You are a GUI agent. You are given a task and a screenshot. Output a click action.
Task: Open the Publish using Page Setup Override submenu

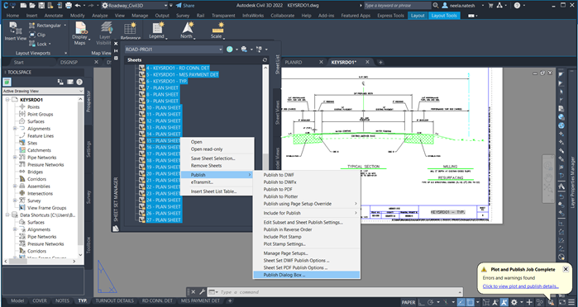(x=307, y=204)
